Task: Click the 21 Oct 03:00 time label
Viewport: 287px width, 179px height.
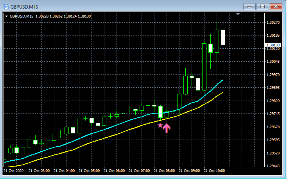Action: click(x=39, y=171)
